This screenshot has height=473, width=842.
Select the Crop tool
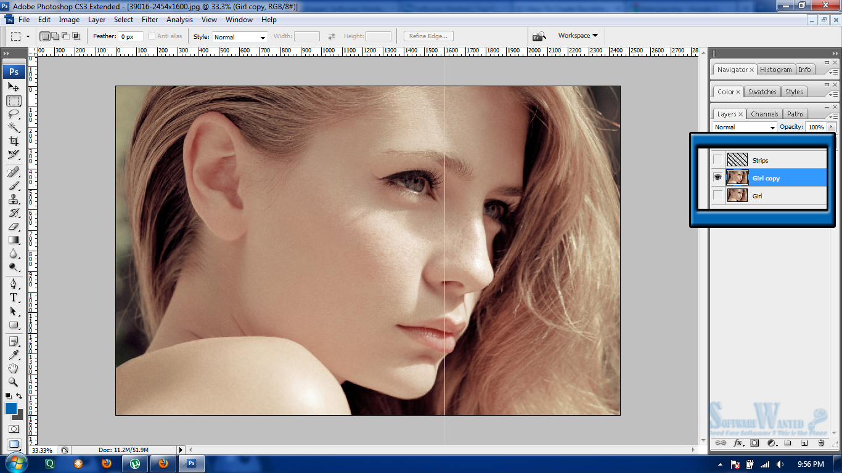pyautogui.click(x=14, y=141)
